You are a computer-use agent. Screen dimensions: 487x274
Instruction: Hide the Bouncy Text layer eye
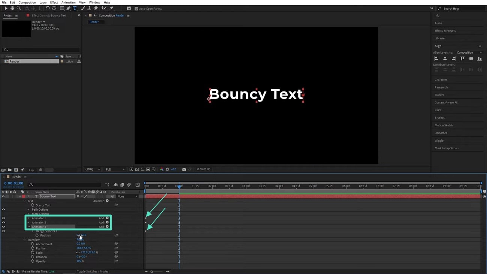[x=3, y=196]
